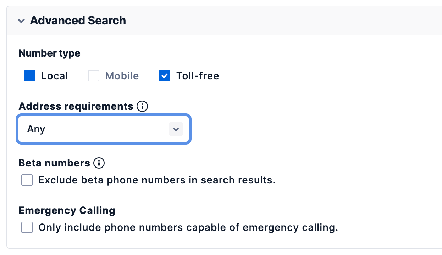This screenshot has width=442, height=255.
Task: Open the Address requirements info icon
Action: [142, 106]
